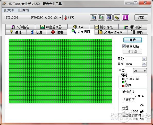The width and height of the screenshot is (153, 125).
Task: Minimize the HD Tune window
Action: point(129,3)
